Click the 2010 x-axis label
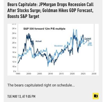 [x=51, y=74]
